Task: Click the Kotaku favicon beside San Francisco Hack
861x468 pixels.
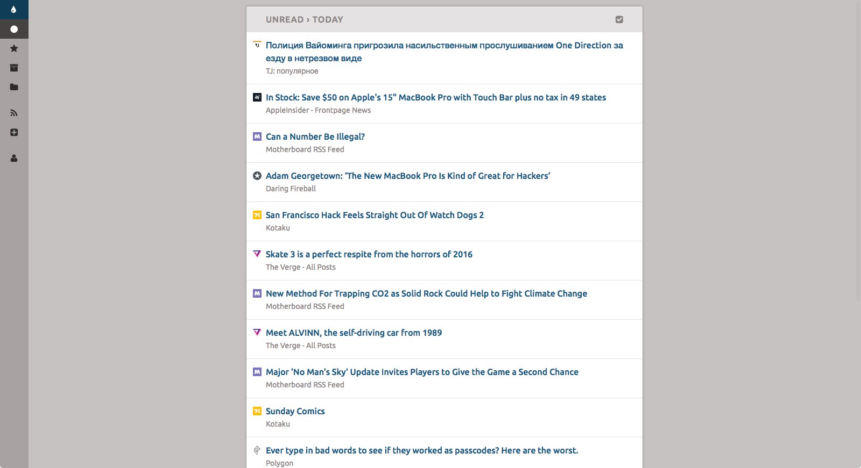Action: (x=257, y=215)
